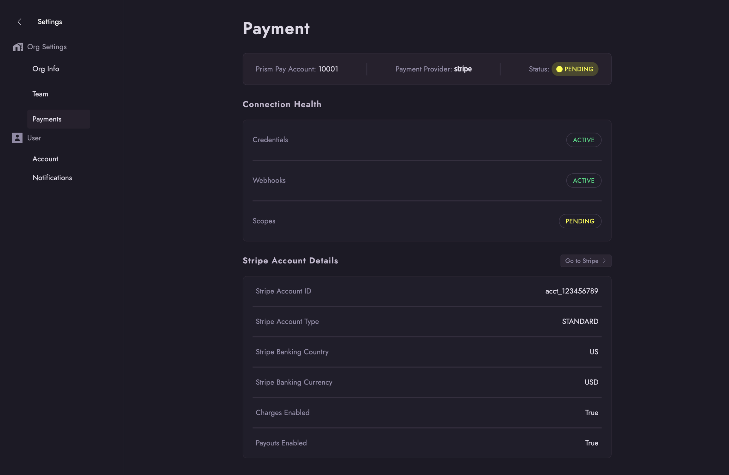The height and width of the screenshot is (475, 729).
Task: Click the Prism Pay Account number 10001
Action: (328, 69)
